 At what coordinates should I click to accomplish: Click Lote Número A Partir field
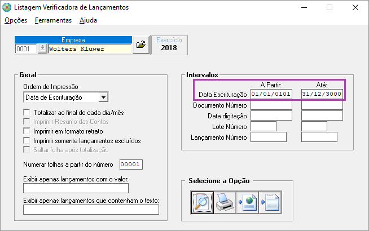coord(263,126)
